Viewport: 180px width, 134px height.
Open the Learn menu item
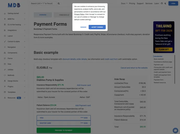[x=156, y=3]
